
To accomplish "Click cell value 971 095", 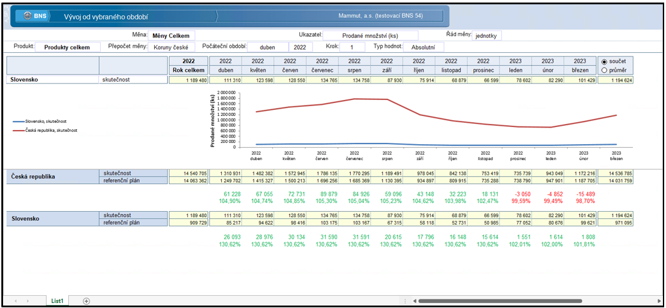I will pyautogui.click(x=616, y=222).
